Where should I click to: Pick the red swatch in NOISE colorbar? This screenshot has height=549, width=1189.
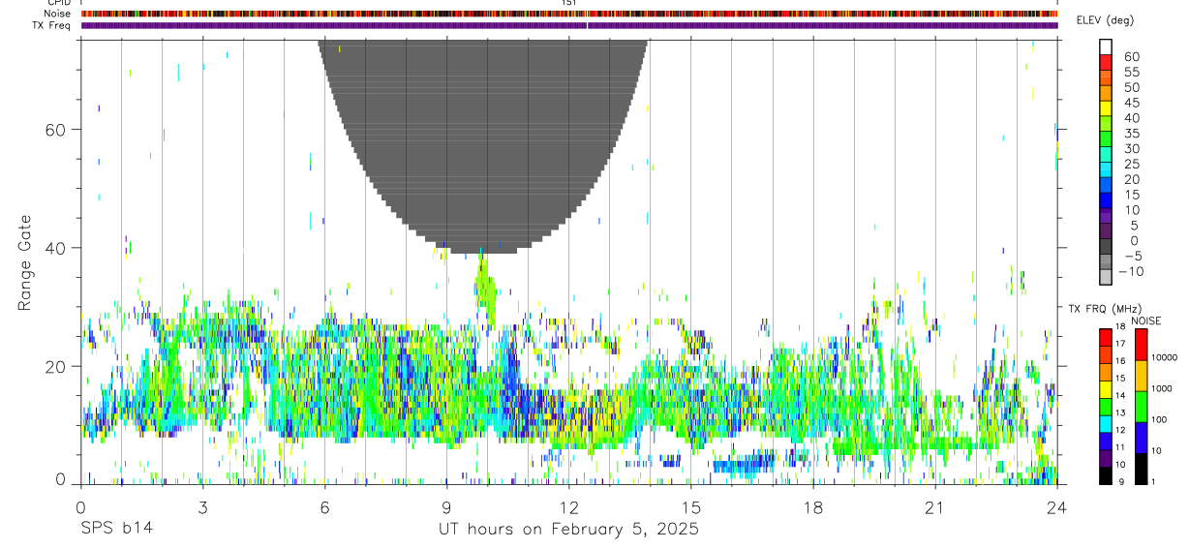click(x=1142, y=345)
